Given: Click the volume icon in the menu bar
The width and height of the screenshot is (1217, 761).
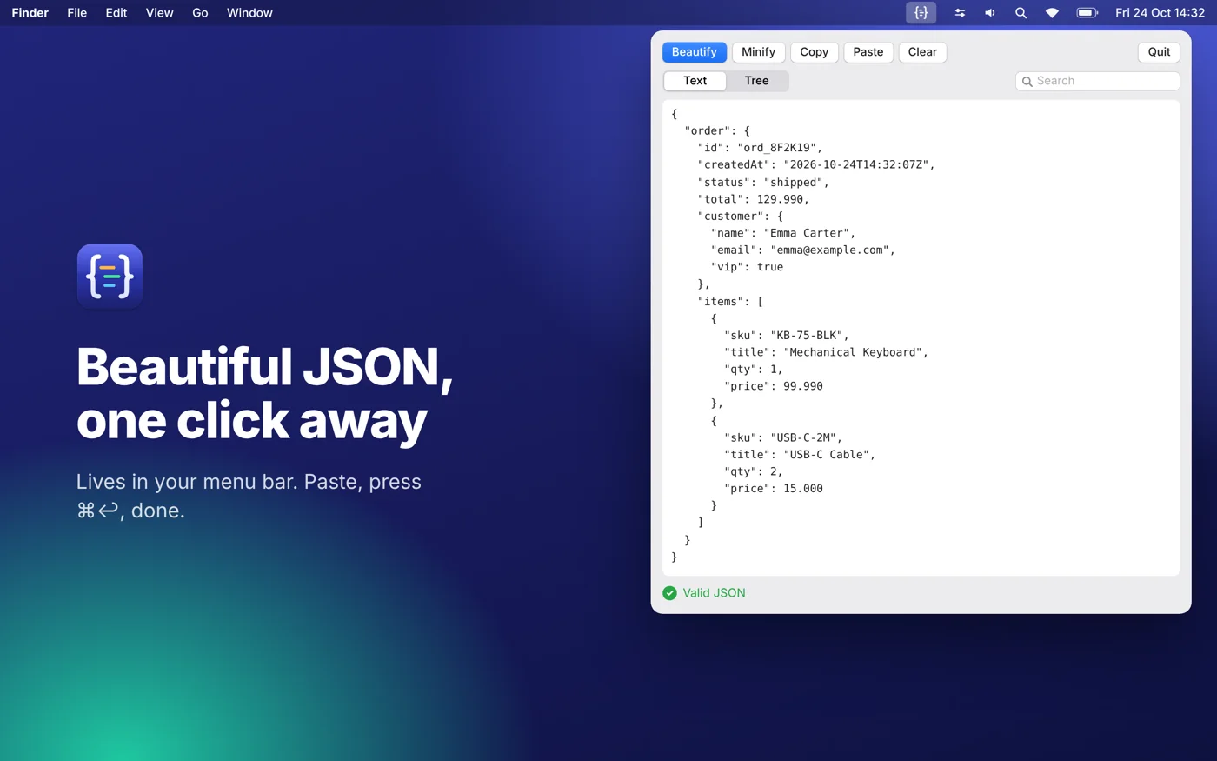Looking at the screenshot, I should [990, 13].
